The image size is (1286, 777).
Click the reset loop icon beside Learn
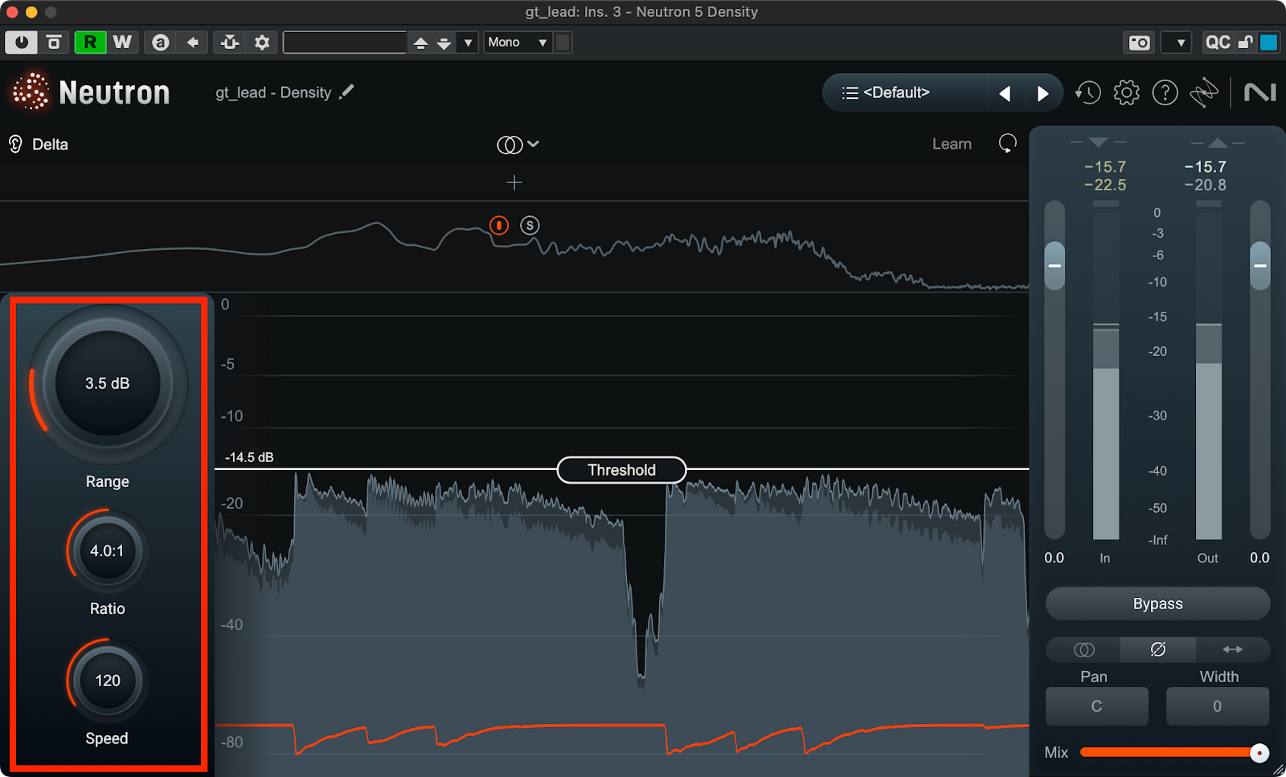[1007, 144]
